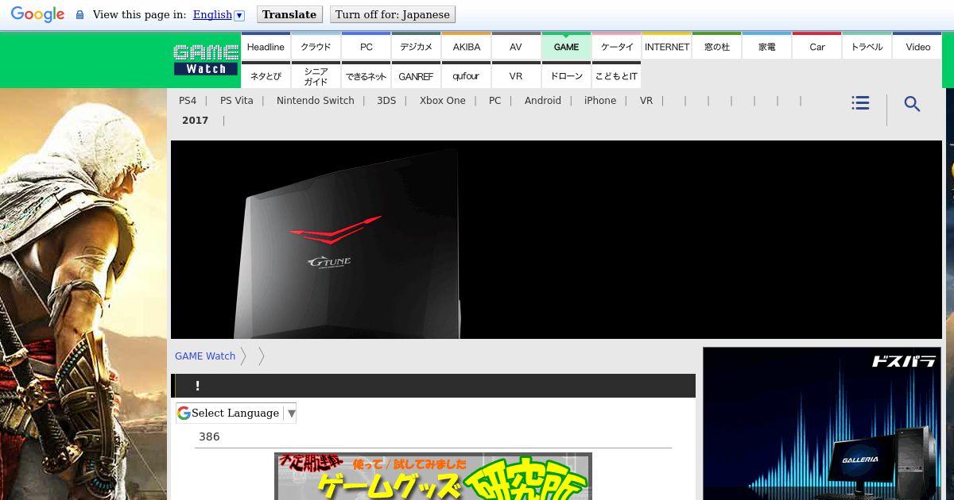Click the ドスパラ GALLERIA advertisement
Viewport: 954px width, 500px height.
pos(822,424)
